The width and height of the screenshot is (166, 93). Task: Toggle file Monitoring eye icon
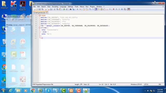(x=110, y=9)
